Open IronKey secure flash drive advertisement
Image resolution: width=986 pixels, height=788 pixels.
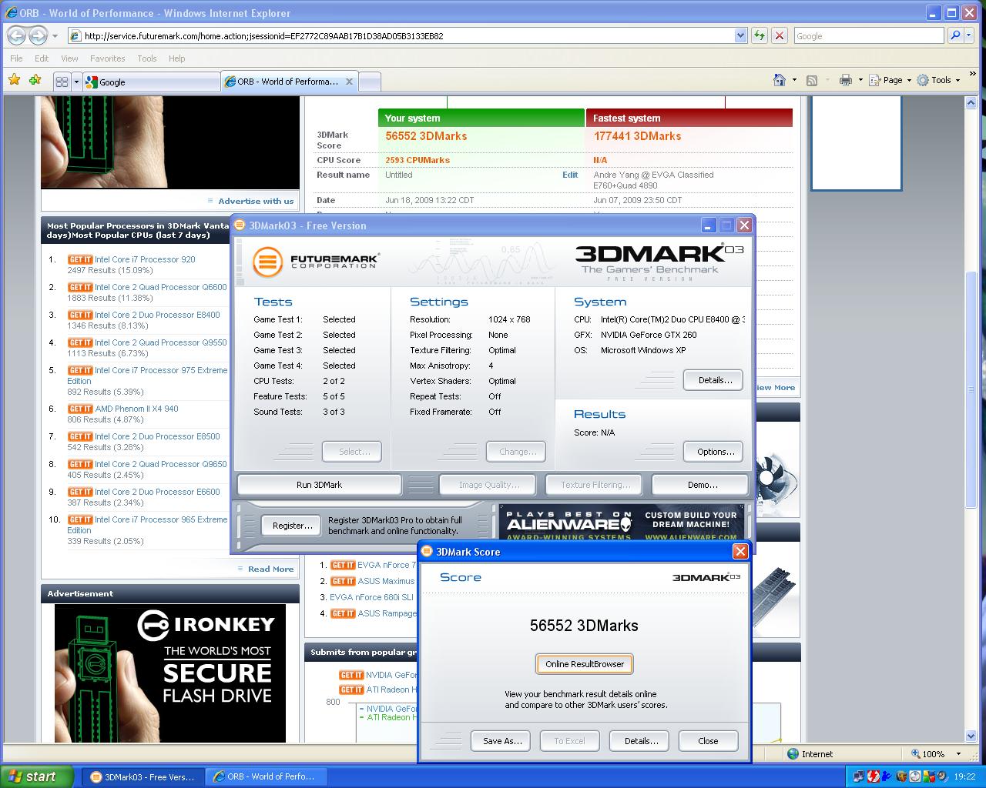[169, 673]
